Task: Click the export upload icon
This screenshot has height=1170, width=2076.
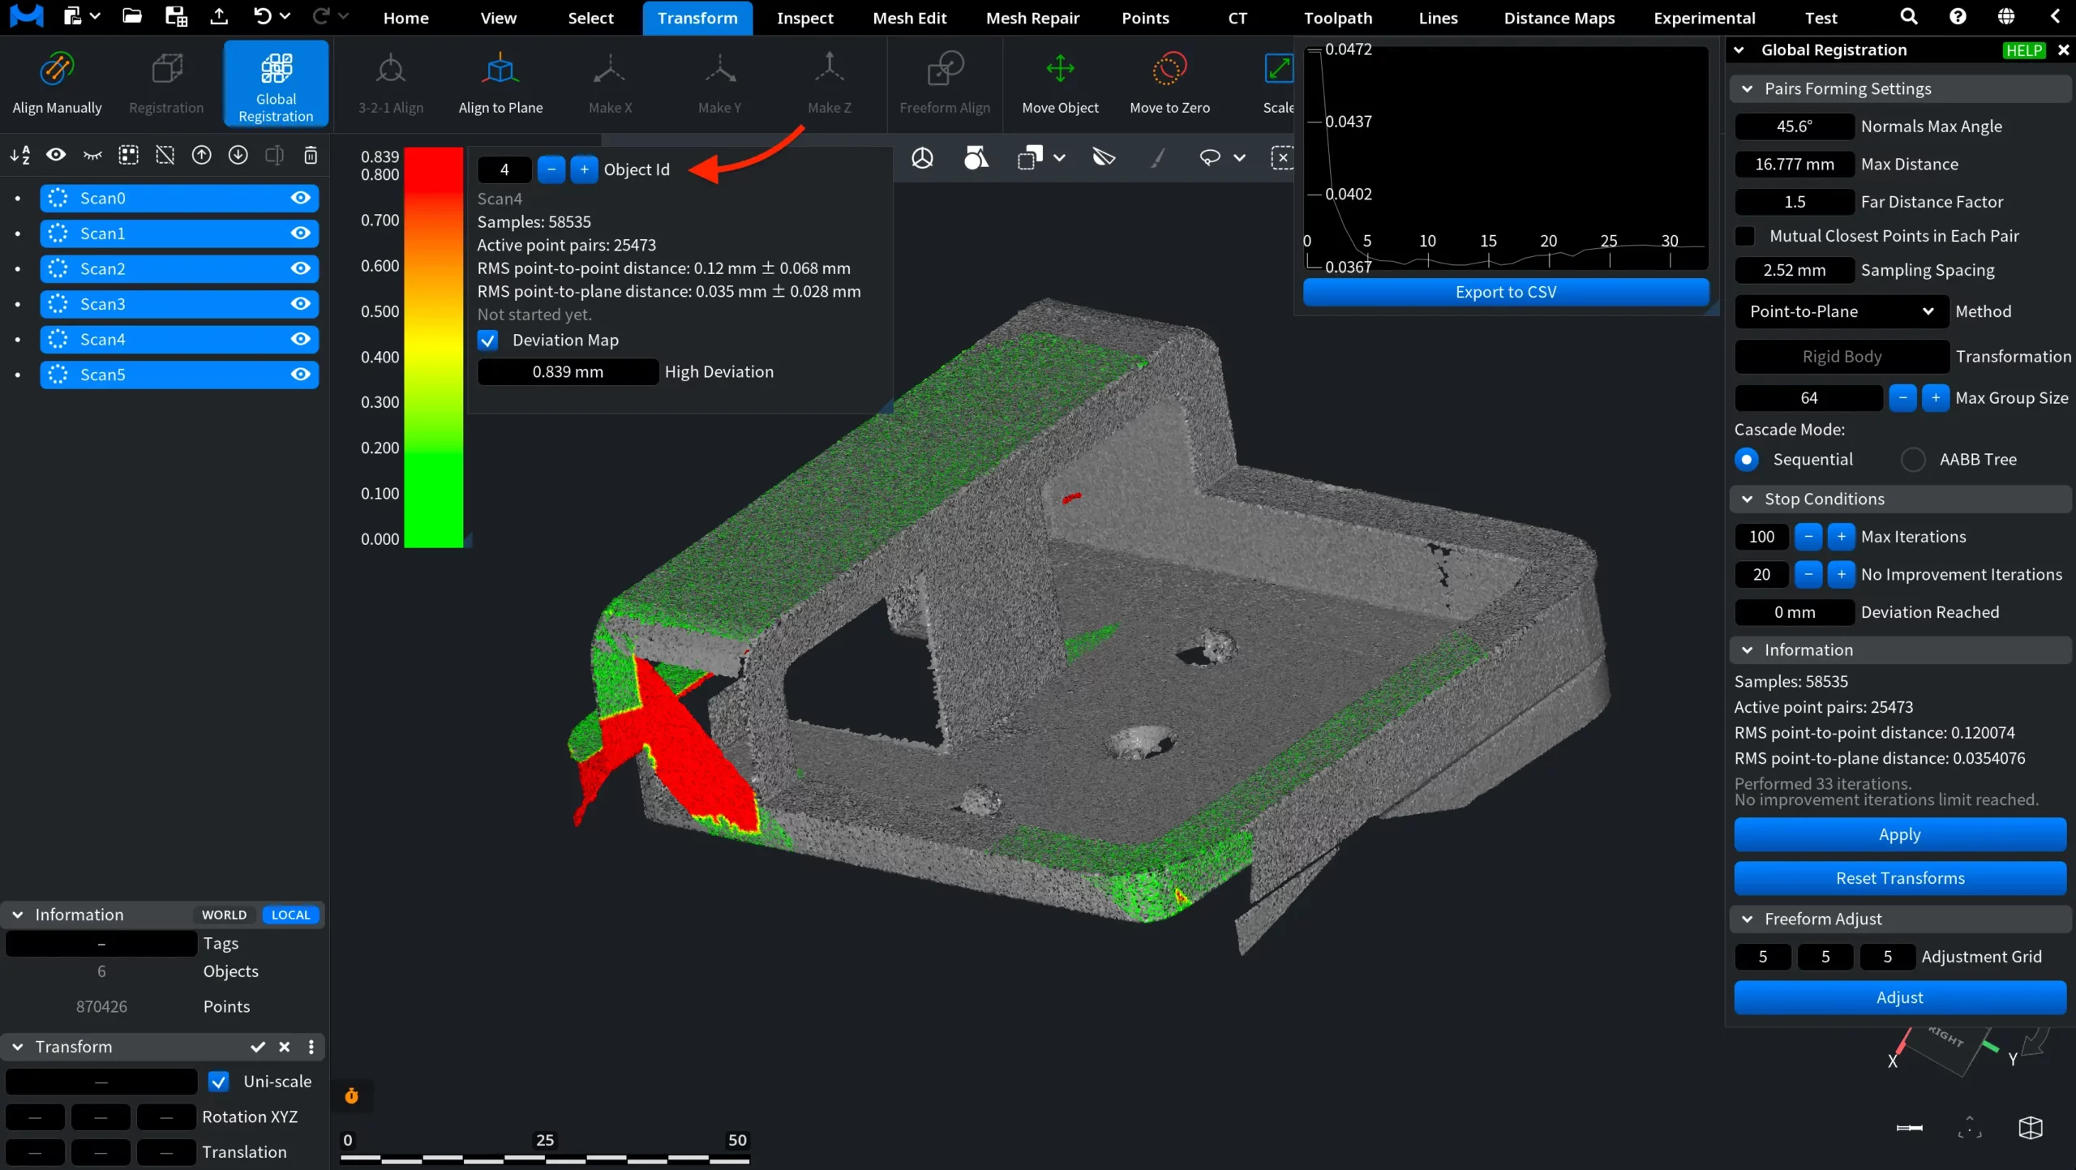Action: [219, 16]
